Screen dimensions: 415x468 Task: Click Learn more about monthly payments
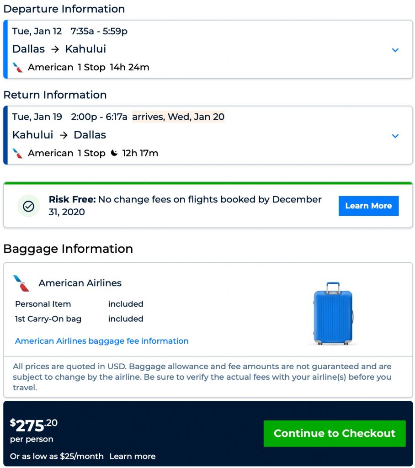133,456
